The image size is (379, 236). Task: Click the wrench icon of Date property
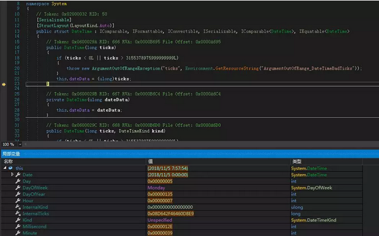pos(18,175)
